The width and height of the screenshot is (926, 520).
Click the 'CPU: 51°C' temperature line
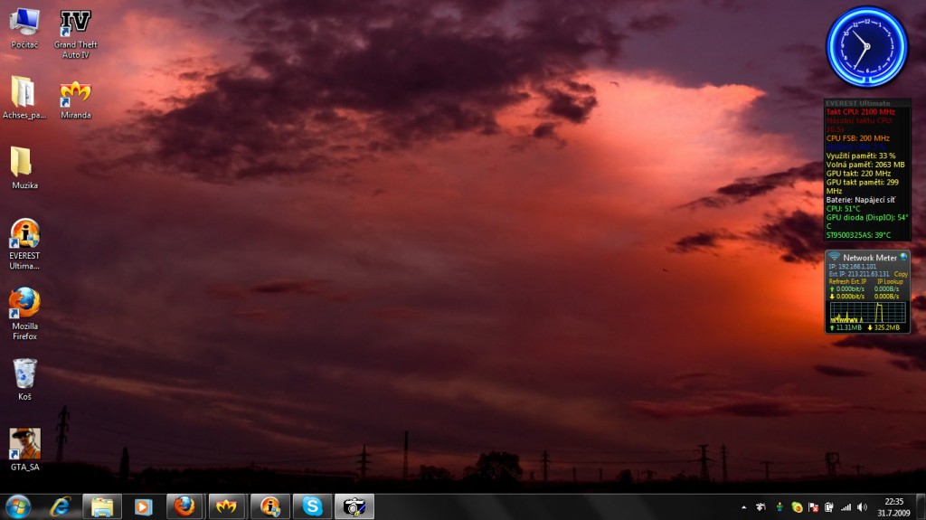click(843, 209)
